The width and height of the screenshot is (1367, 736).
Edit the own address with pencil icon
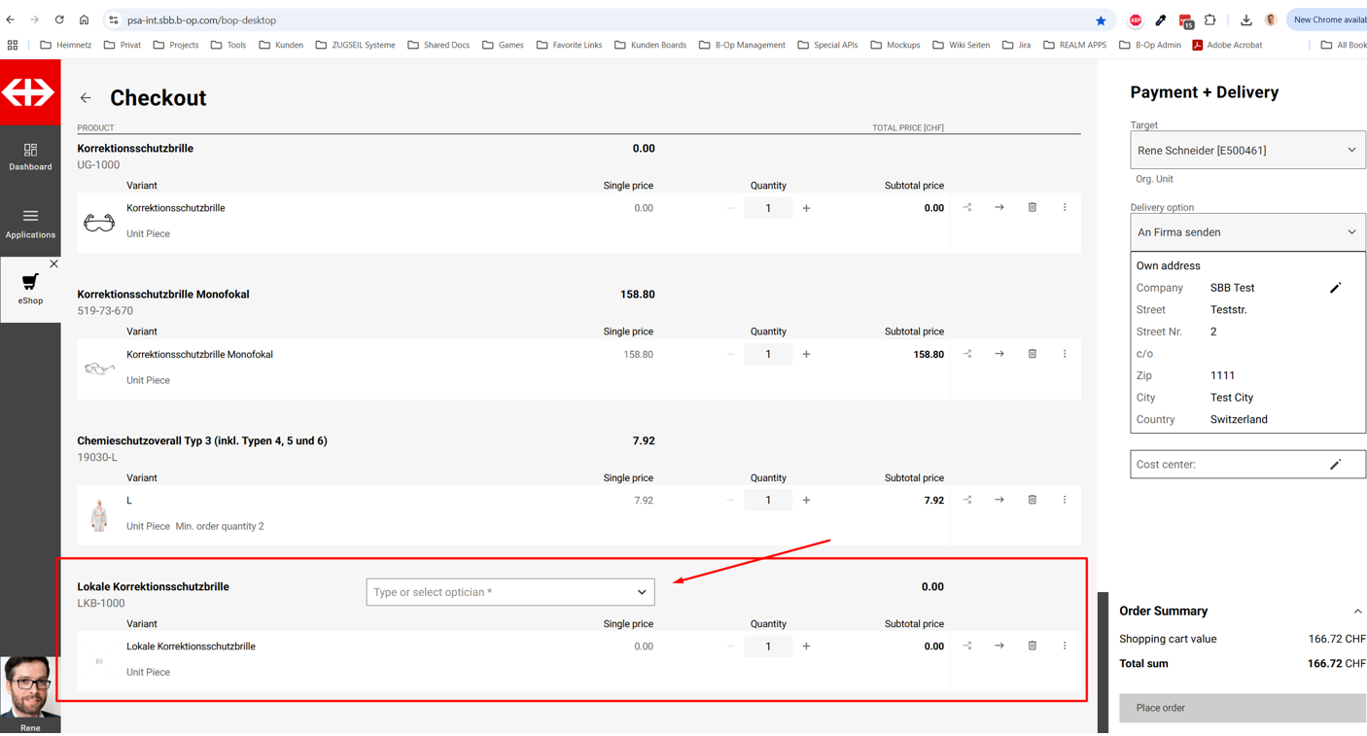click(x=1335, y=288)
